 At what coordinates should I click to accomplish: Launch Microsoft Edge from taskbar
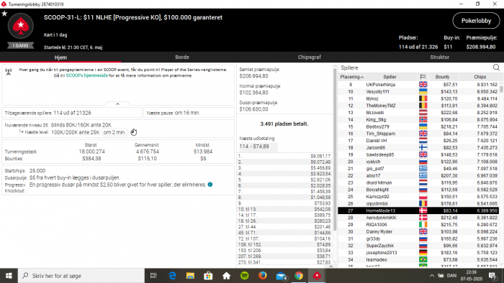tap(172, 276)
